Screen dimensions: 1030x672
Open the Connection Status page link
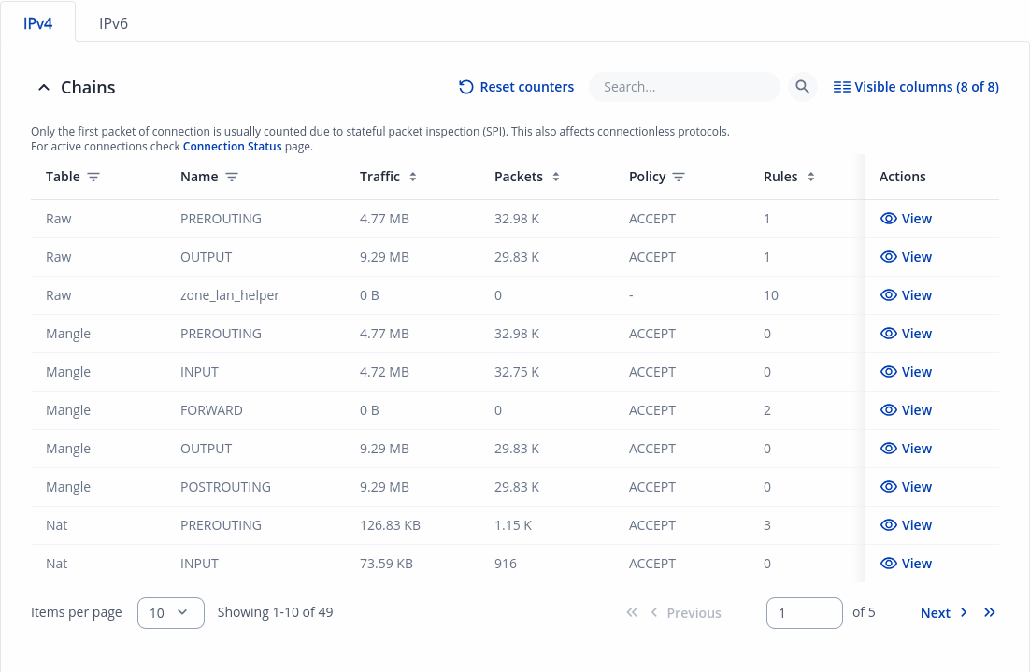232,147
